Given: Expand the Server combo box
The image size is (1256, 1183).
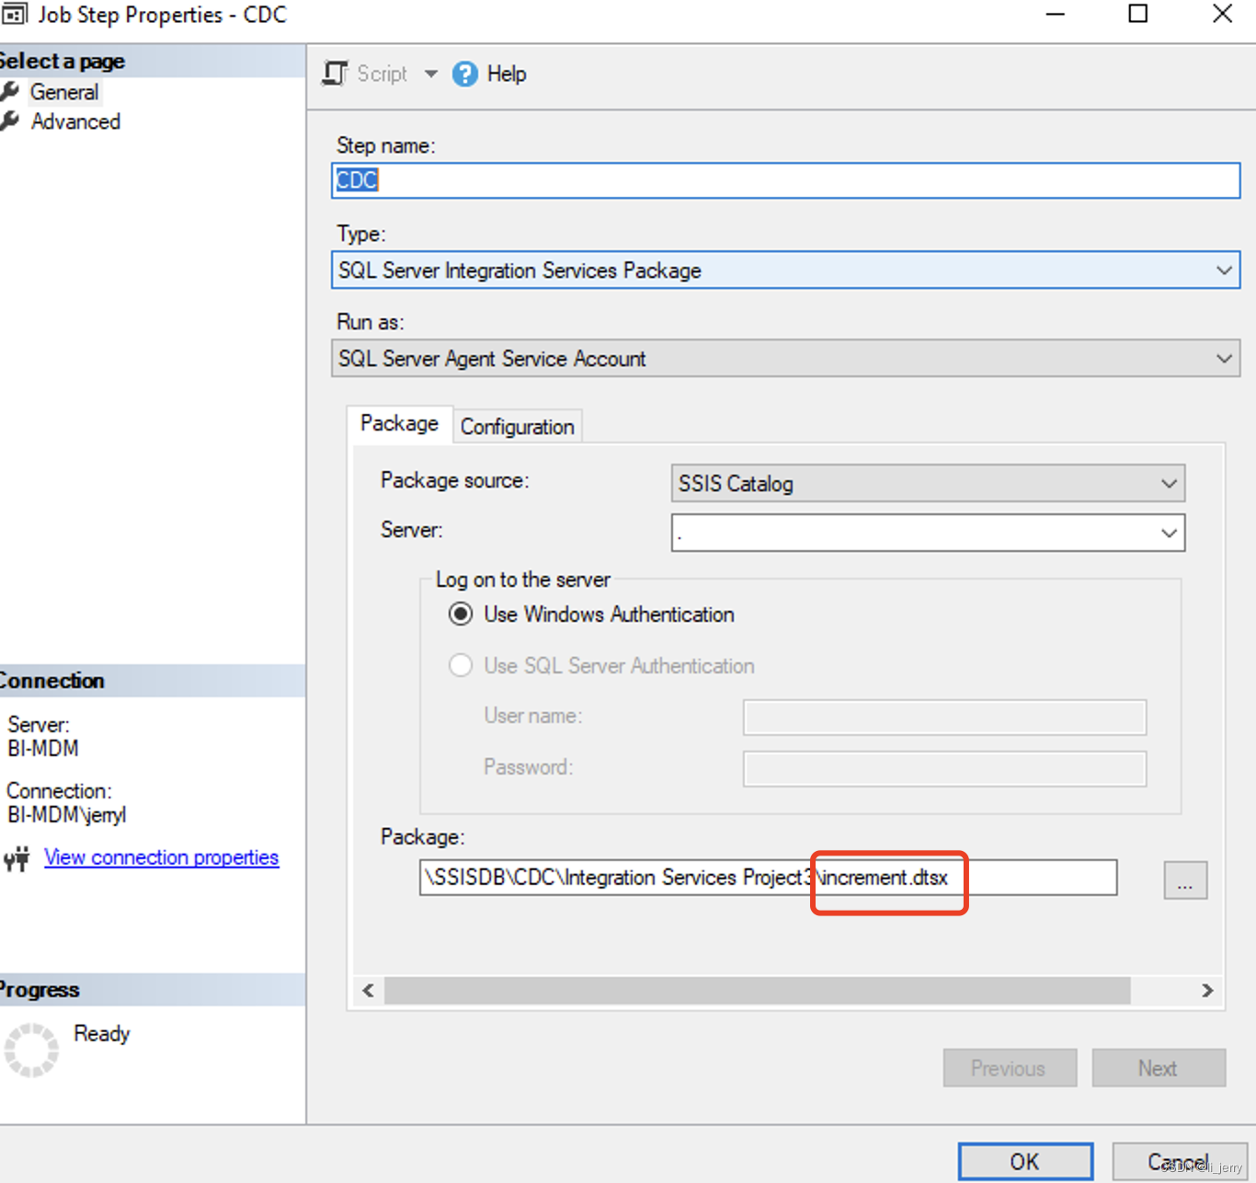Looking at the screenshot, I should 1169,534.
